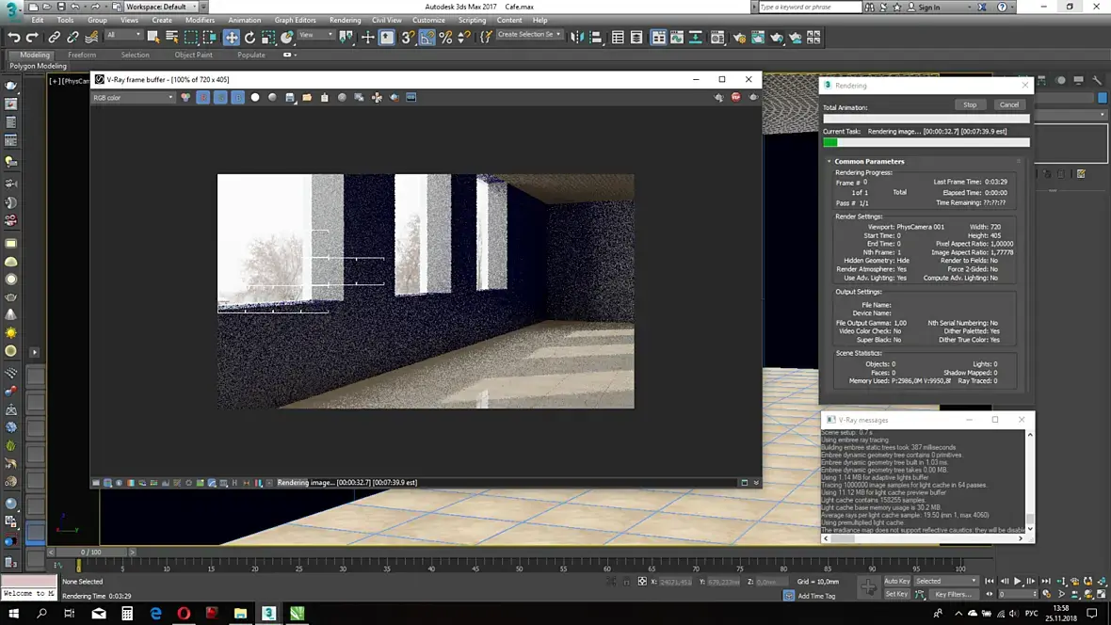The width and height of the screenshot is (1111, 625).
Task: Toggle the blue channel button in frame buffer
Action: (237, 97)
